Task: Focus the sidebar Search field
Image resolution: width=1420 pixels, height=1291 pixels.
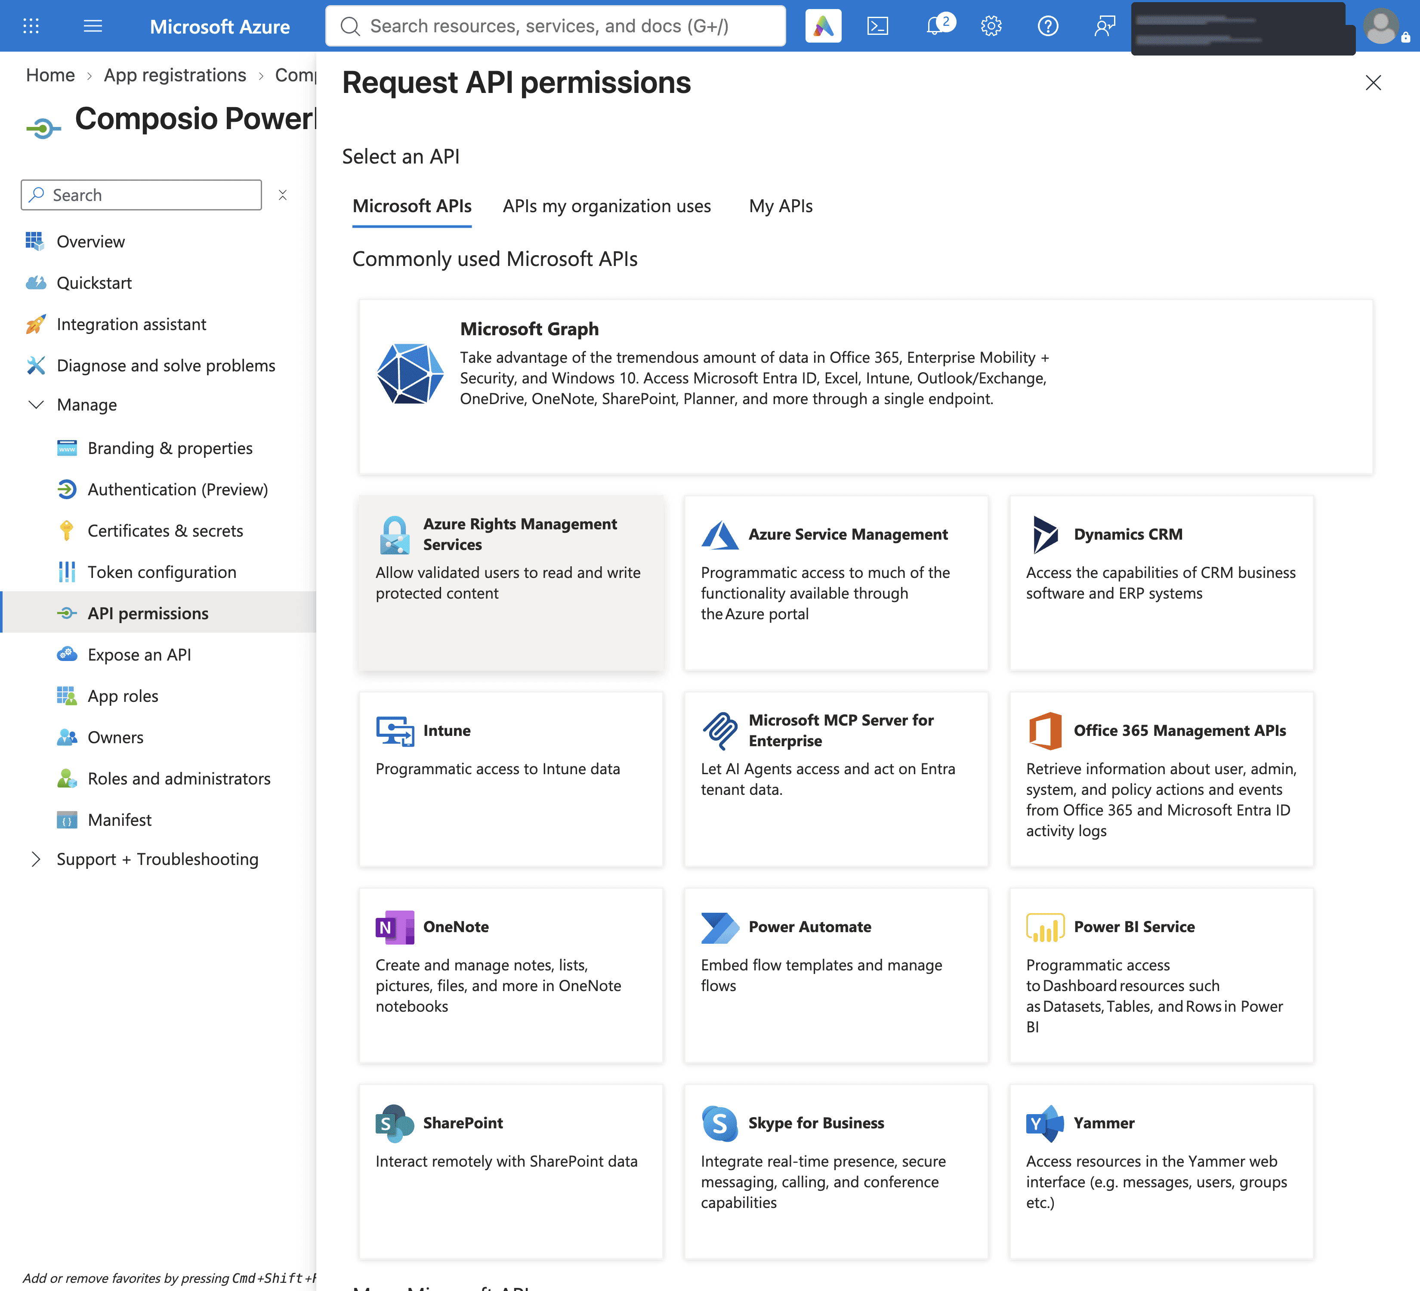Action: pos(142,195)
